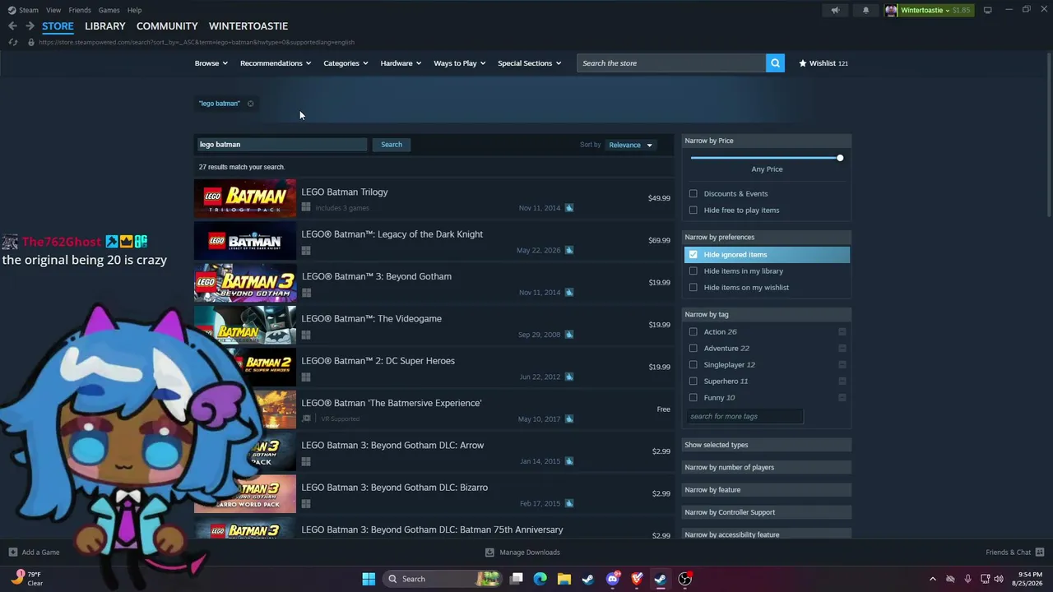Image resolution: width=1053 pixels, height=592 pixels.
Task: Click the Manage Downloads icon
Action: [x=489, y=553]
